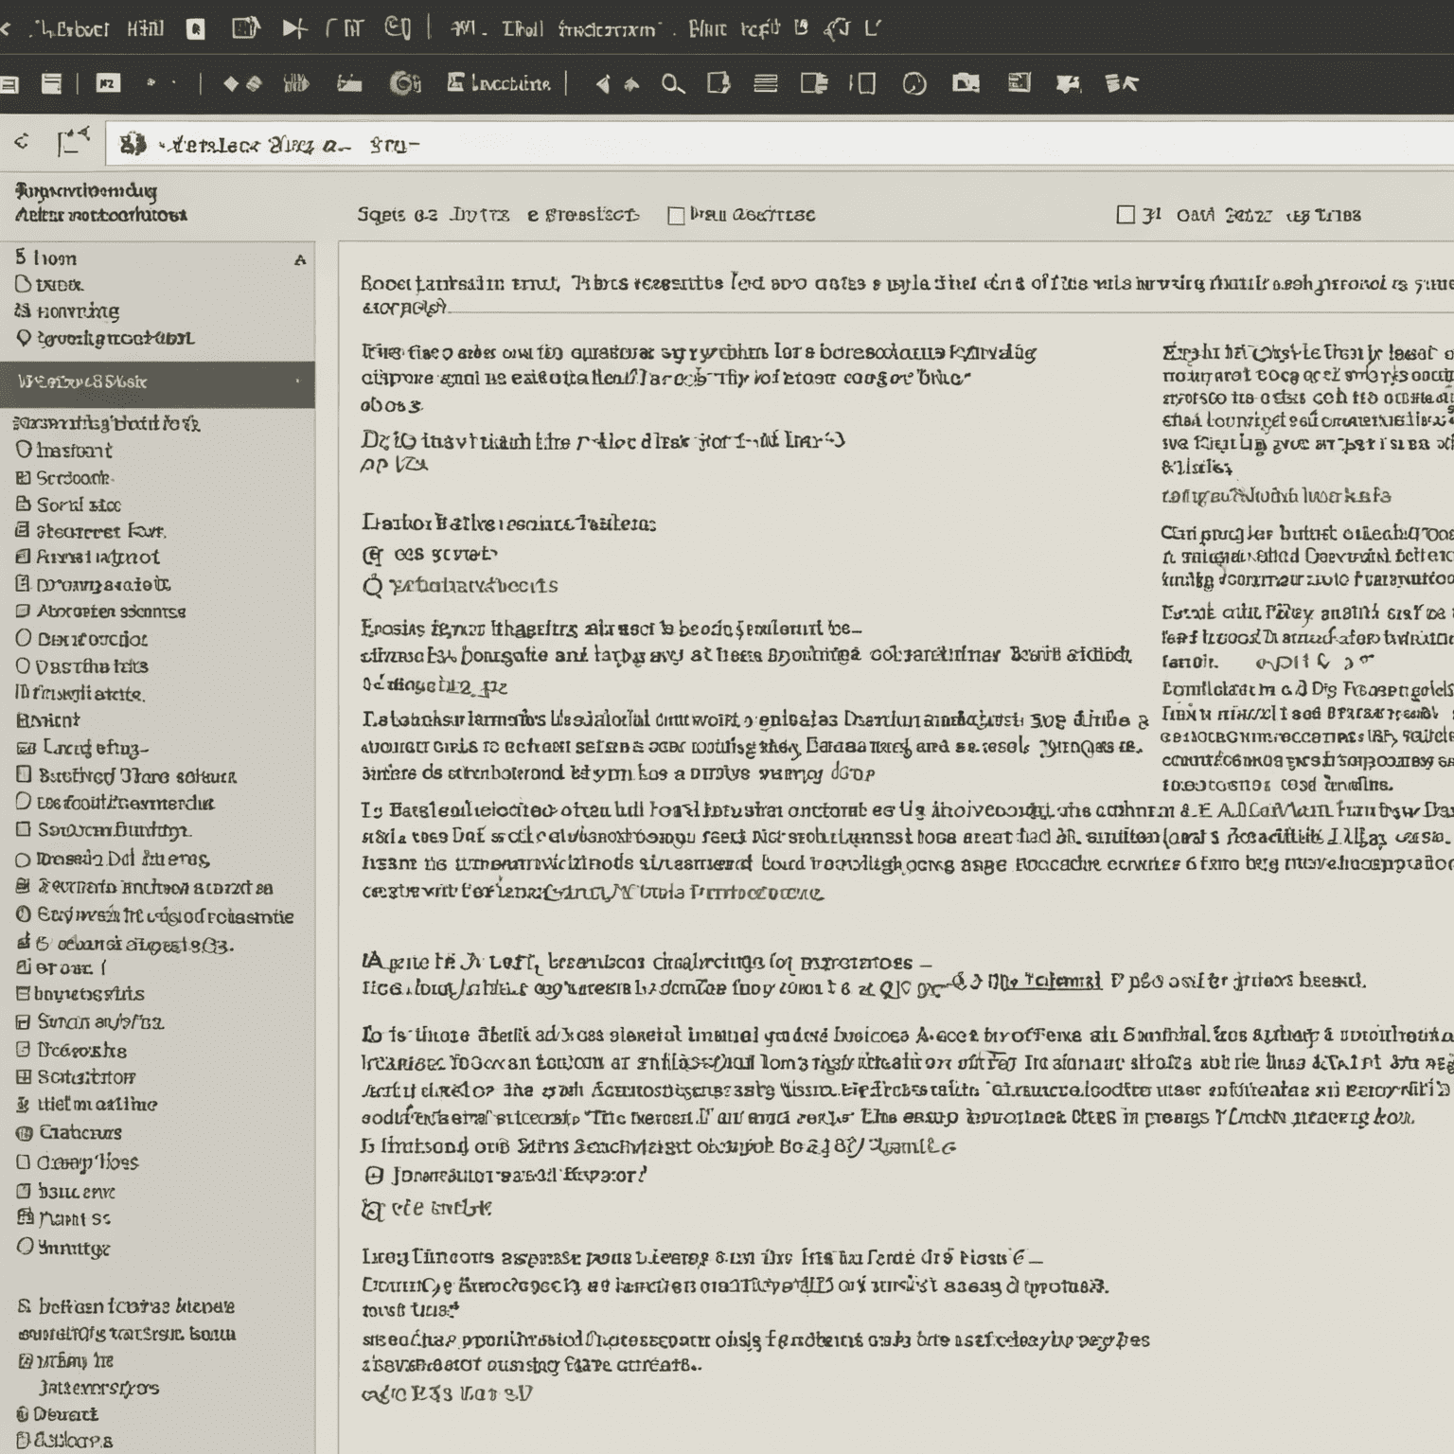Click the side-panel layout icon after lines icon
Screen dimensions: 1454x1454
(x=814, y=83)
